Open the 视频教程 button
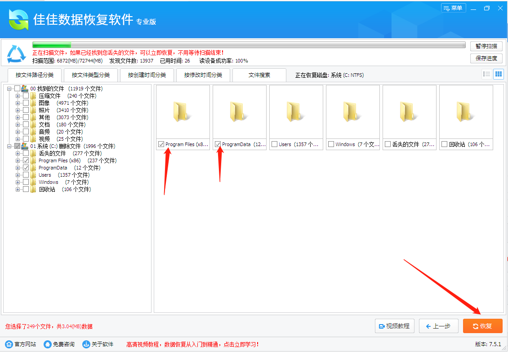 click(394, 326)
